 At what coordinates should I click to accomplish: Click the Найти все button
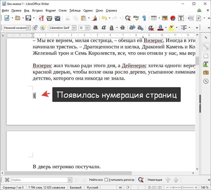[96, 180]
